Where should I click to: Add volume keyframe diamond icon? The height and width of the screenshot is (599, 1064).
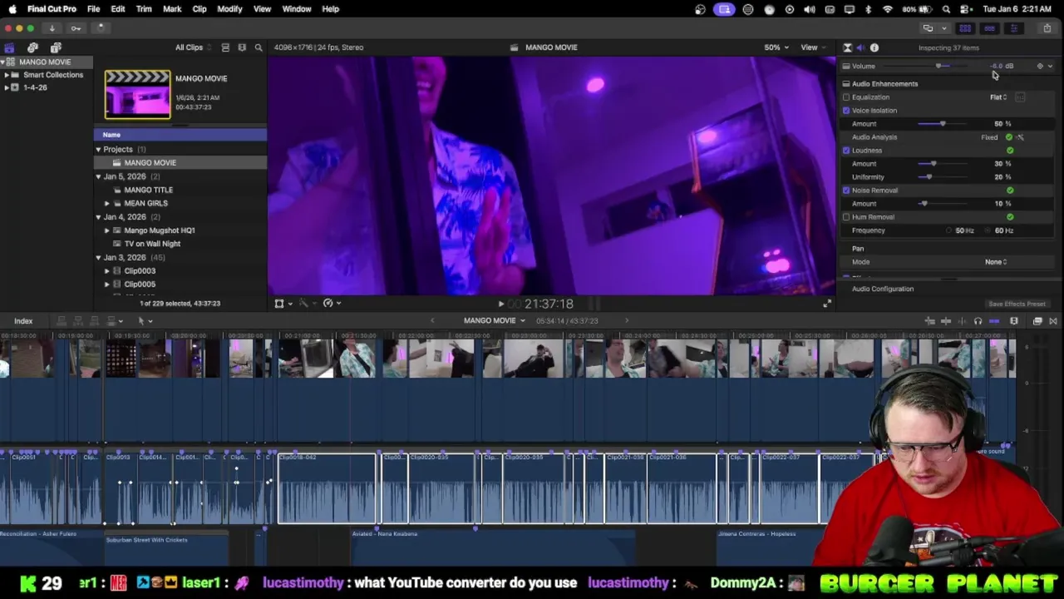[1040, 66]
